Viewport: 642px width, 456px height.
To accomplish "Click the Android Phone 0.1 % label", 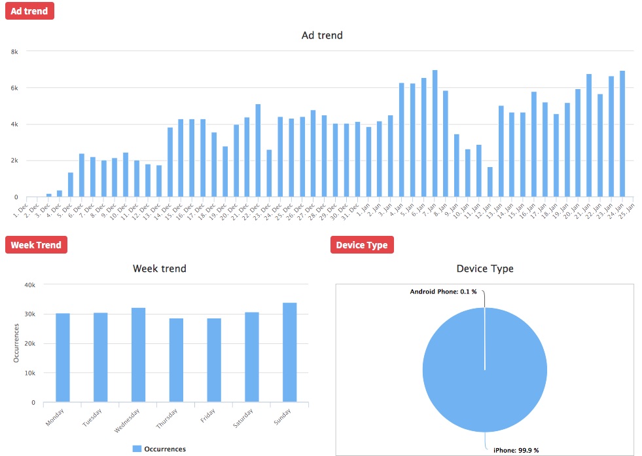I will [x=443, y=292].
